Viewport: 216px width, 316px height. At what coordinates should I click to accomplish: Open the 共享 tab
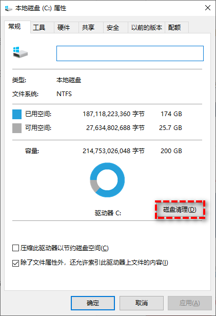[x=88, y=27]
